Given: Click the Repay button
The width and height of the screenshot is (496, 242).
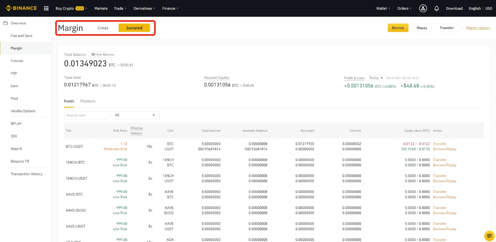Looking at the screenshot, I should tap(422, 28).
